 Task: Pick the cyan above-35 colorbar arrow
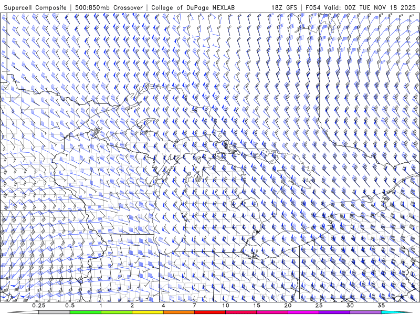point(396,312)
